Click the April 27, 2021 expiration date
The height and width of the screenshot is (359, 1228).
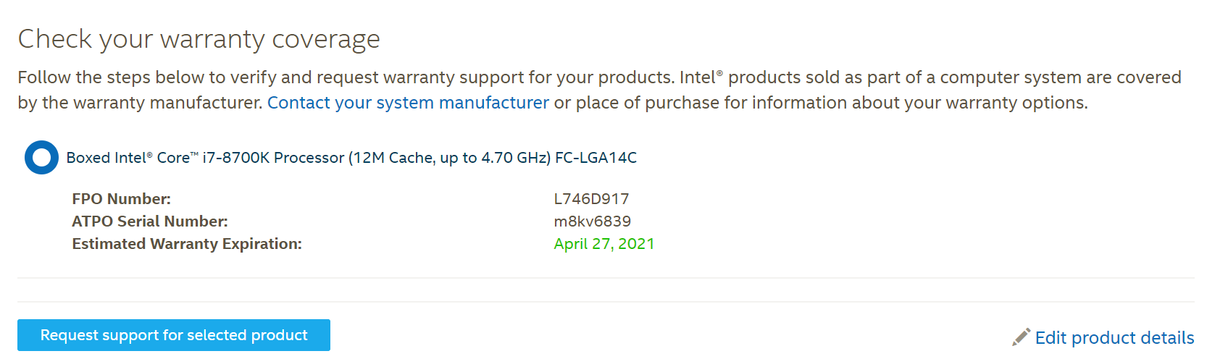click(x=603, y=244)
